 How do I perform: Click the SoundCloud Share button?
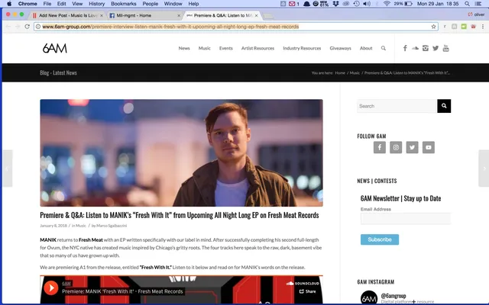(307, 291)
